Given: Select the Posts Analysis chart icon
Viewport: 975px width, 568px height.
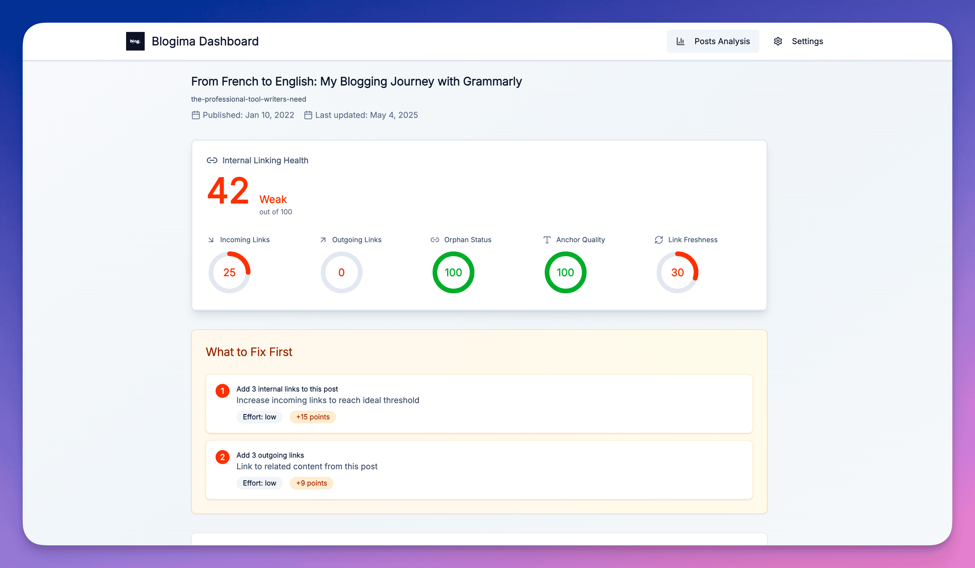Looking at the screenshot, I should (x=681, y=41).
